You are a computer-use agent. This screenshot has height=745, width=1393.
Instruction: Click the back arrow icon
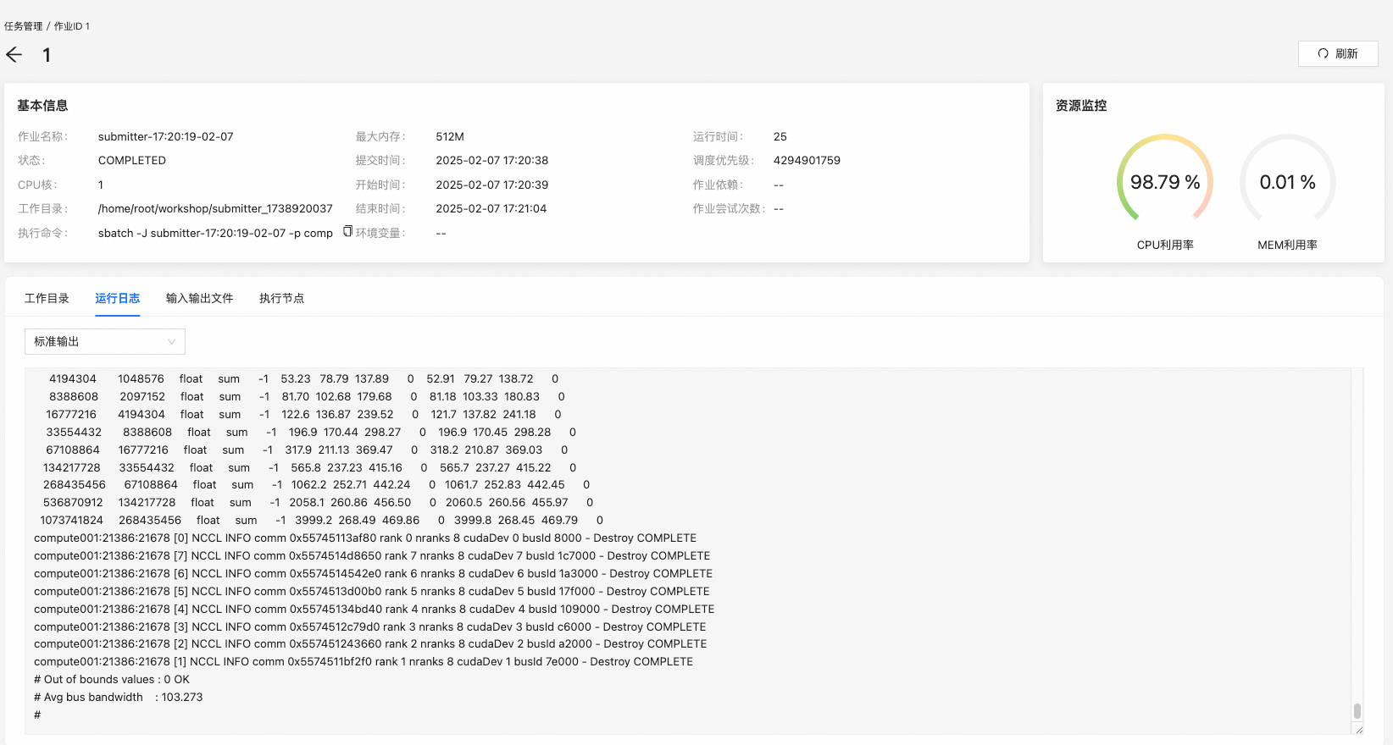14,55
